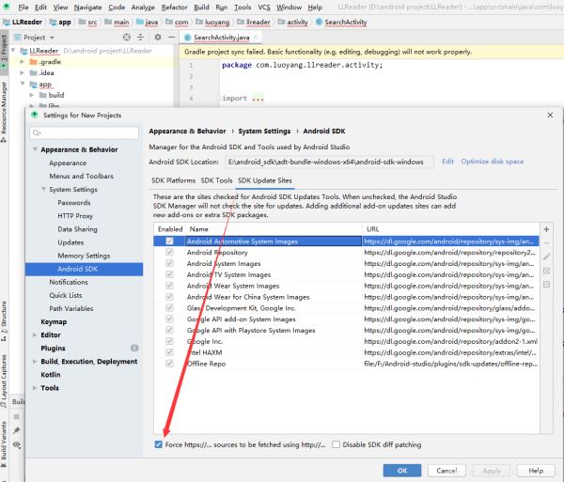Toggle Intel HAXM enabled checkbox
The width and height of the screenshot is (564, 482).
169,352
